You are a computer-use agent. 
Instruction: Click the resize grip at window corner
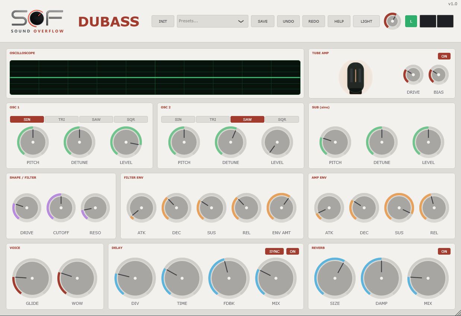tap(458, 313)
